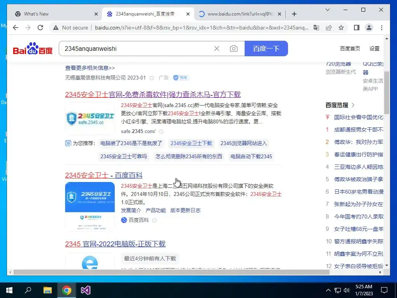Select the 2345anquanweishi Baidu search tab
Screen dimensions: 397x298
(x=148, y=14)
